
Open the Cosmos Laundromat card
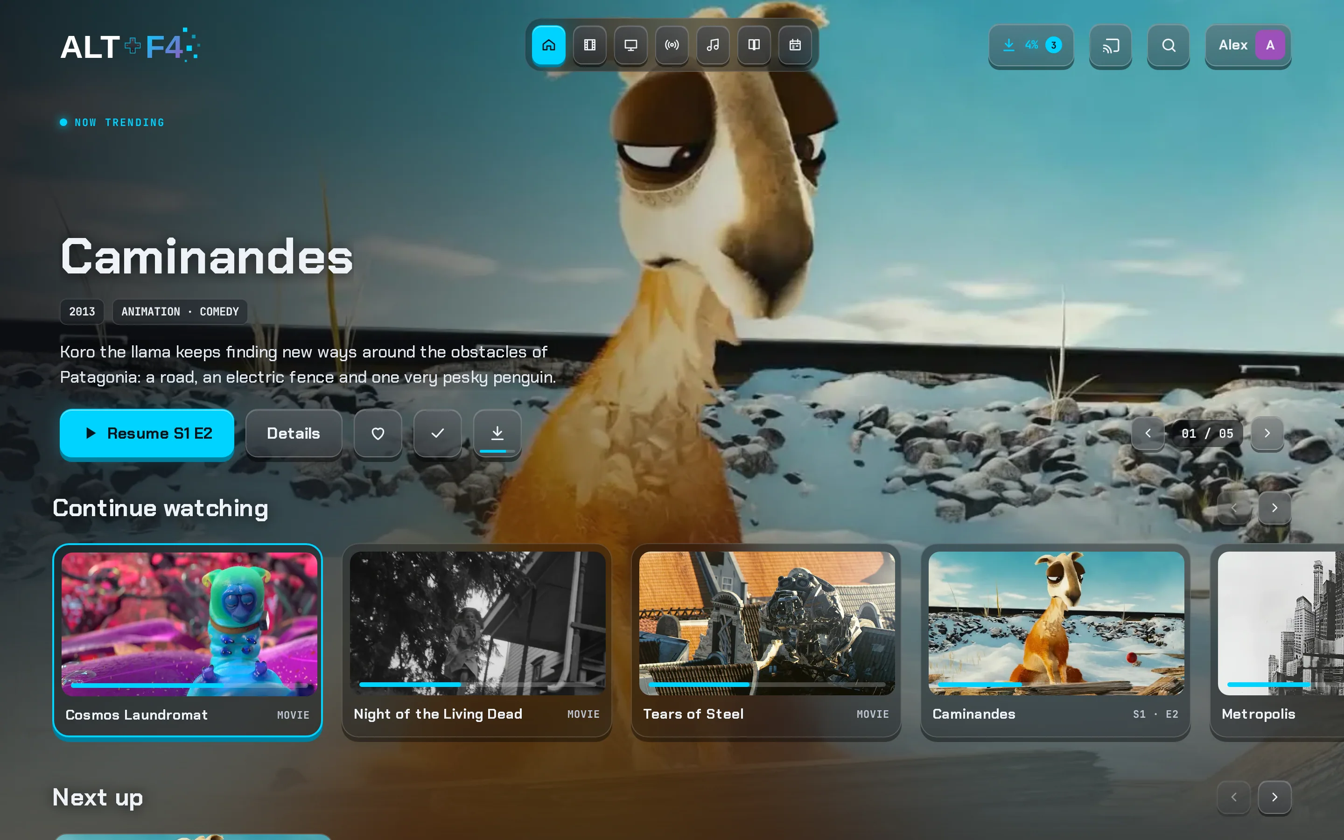point(188,641)
